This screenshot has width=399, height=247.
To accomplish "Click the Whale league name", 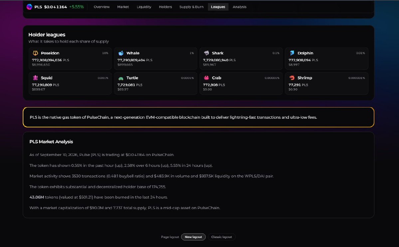I will point(133,53).
